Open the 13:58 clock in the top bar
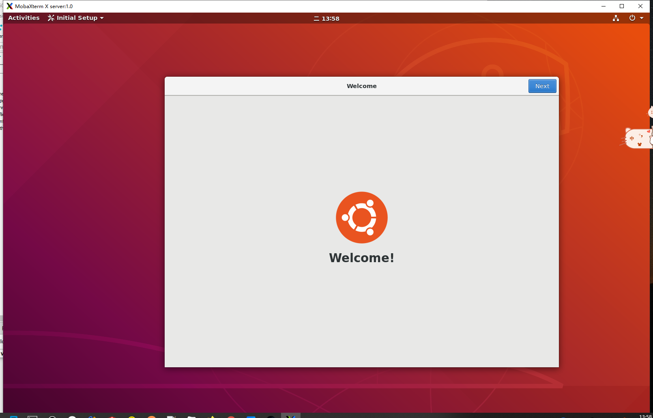653x418 pixels. coord(326,18)
